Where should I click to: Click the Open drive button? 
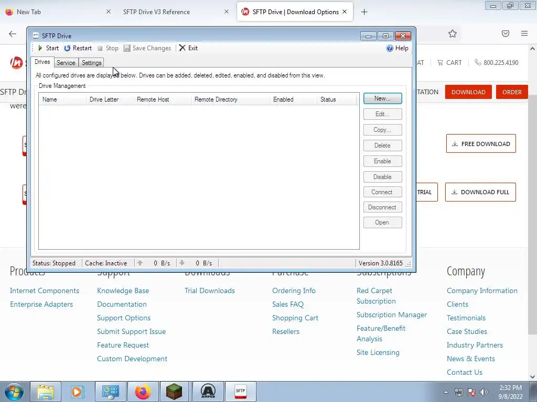pos(382,222)
